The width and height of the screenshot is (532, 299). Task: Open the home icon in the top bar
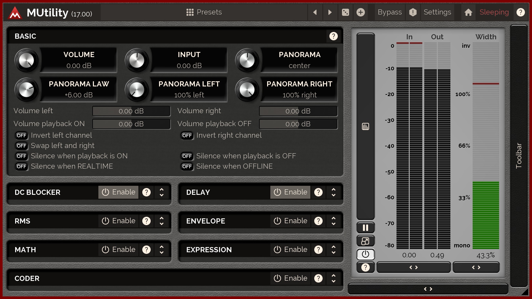468,12
